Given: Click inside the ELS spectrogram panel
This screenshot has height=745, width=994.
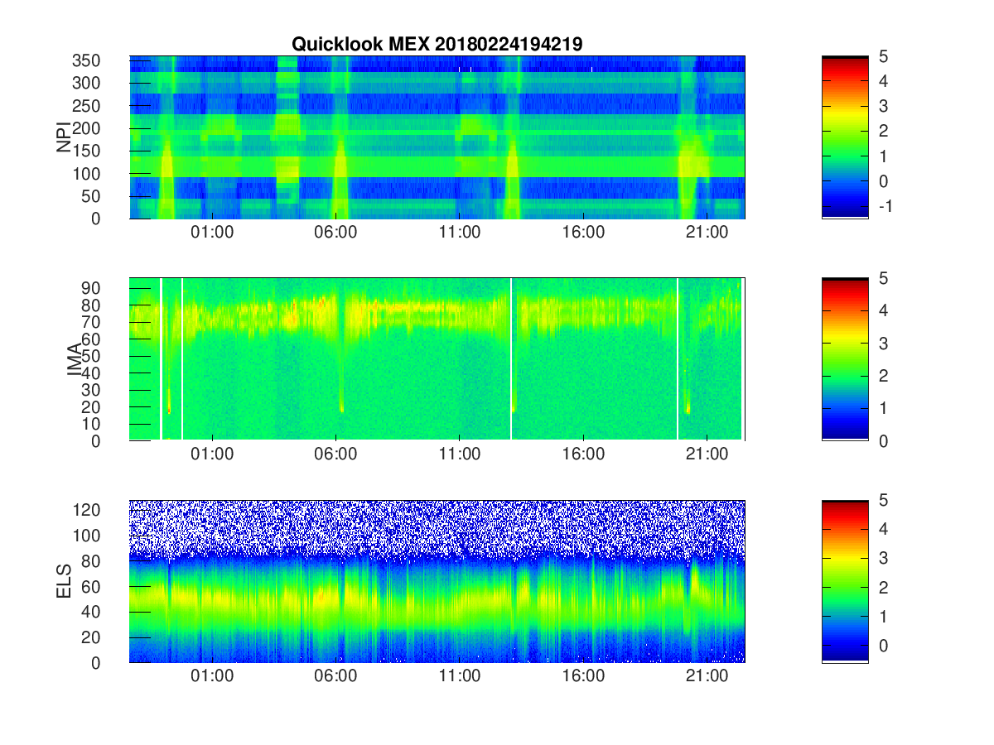Looking at the screenshot, I should point(437,581).
